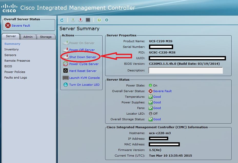Select Summary in the left navigation
Image resolution: width=238 pixels, height=163 pixels.
click(12, 44)
